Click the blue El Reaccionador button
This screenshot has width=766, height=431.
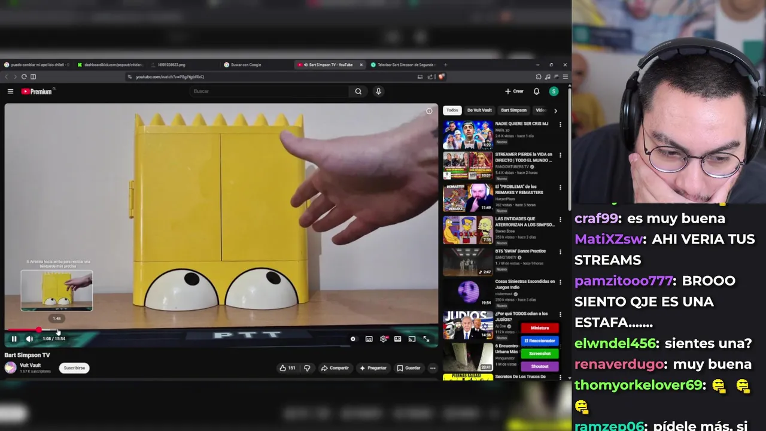[540, 341]
